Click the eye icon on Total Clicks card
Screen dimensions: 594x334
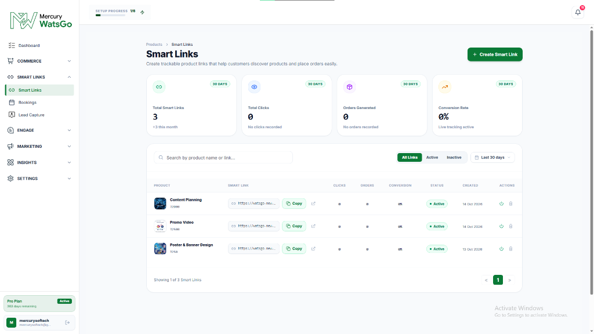pos(254,87)
